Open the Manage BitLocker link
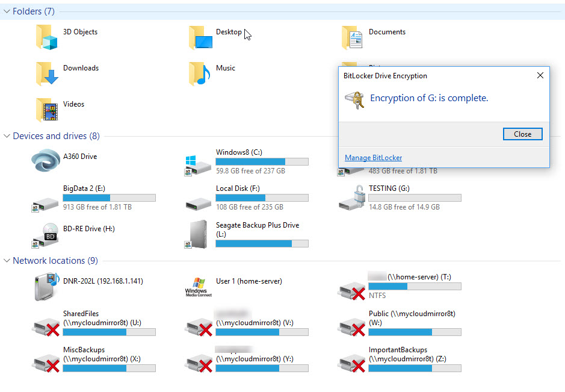Viewport: 565px width, 392px height. 373,158
